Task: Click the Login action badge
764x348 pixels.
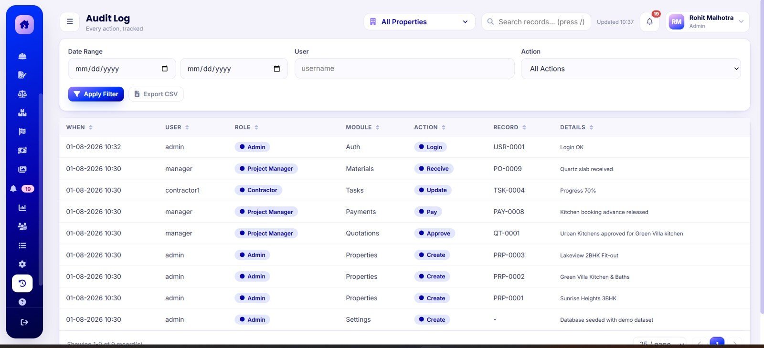Action: tap(430, 147)
